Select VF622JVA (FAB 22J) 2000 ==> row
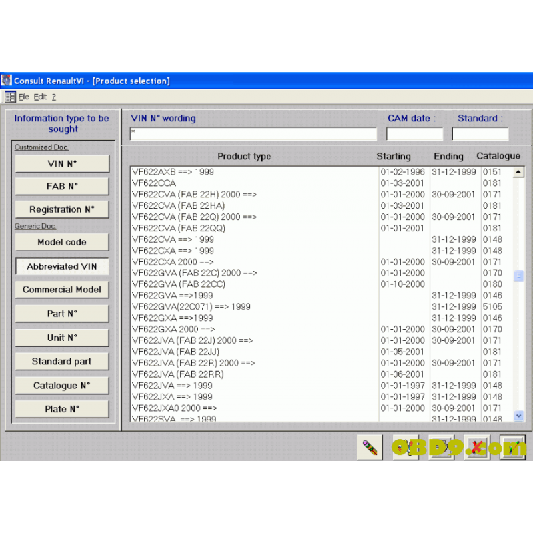This screenshot has height=533, width=533. 322,340
